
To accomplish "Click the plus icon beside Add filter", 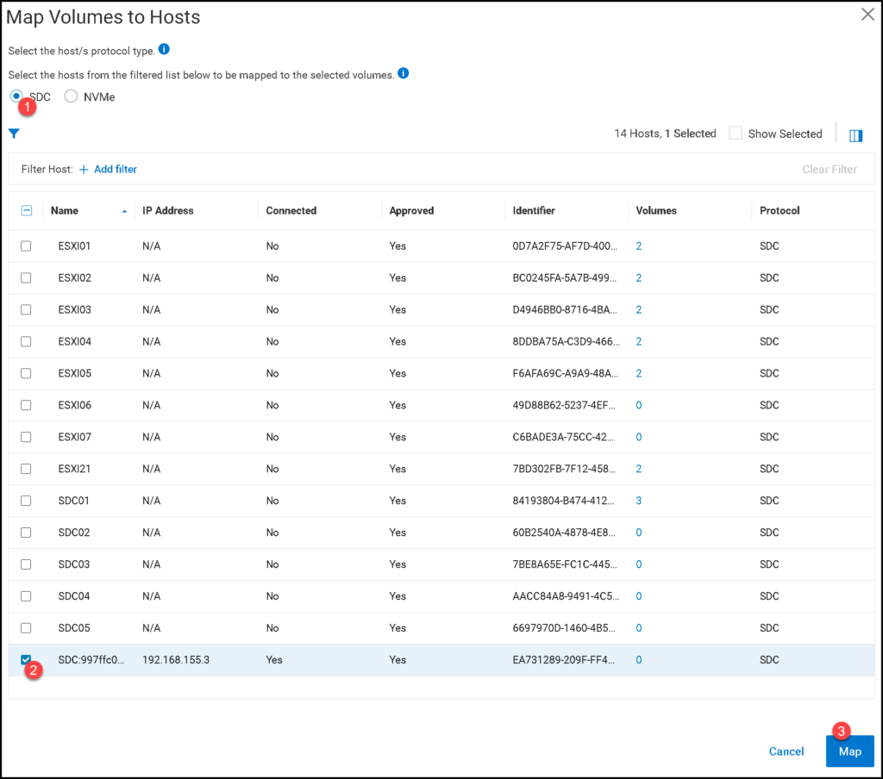I will 86,169.
